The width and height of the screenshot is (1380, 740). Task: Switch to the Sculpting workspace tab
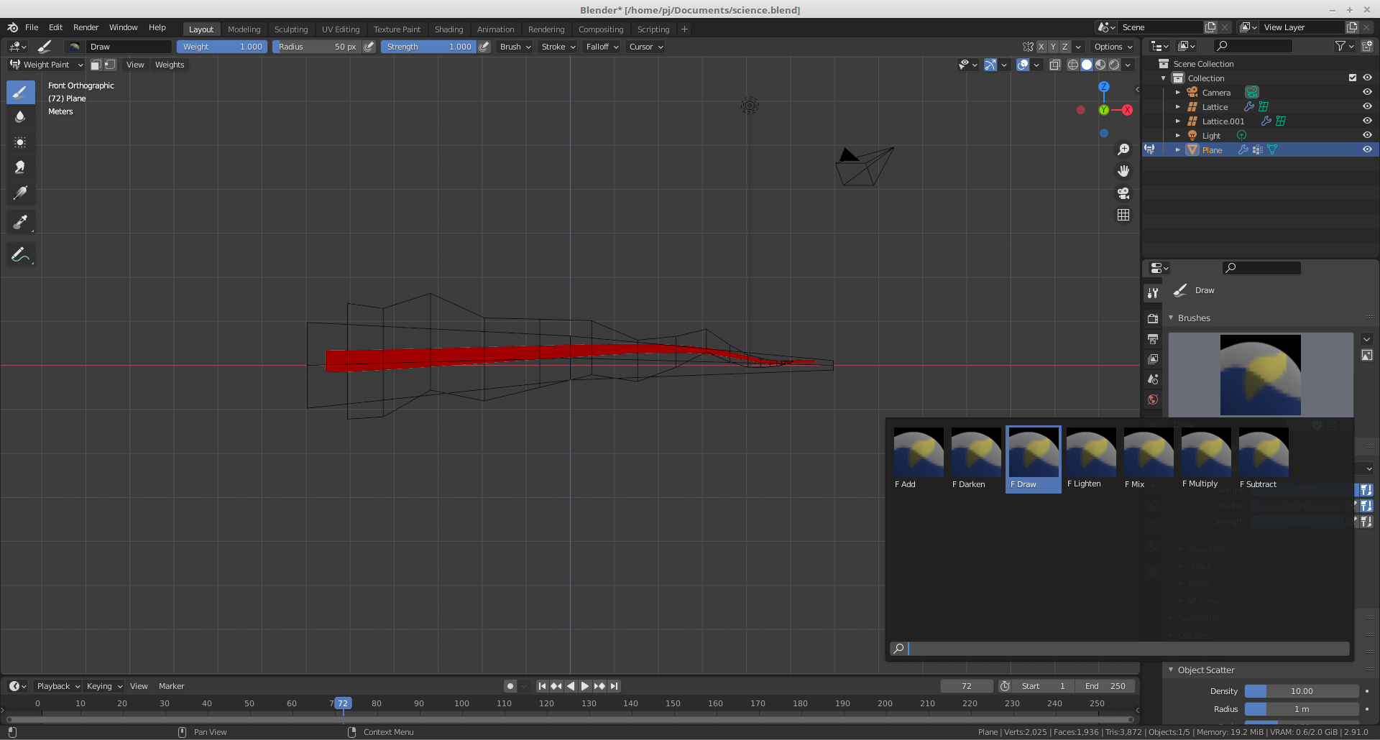pos(290,29)
